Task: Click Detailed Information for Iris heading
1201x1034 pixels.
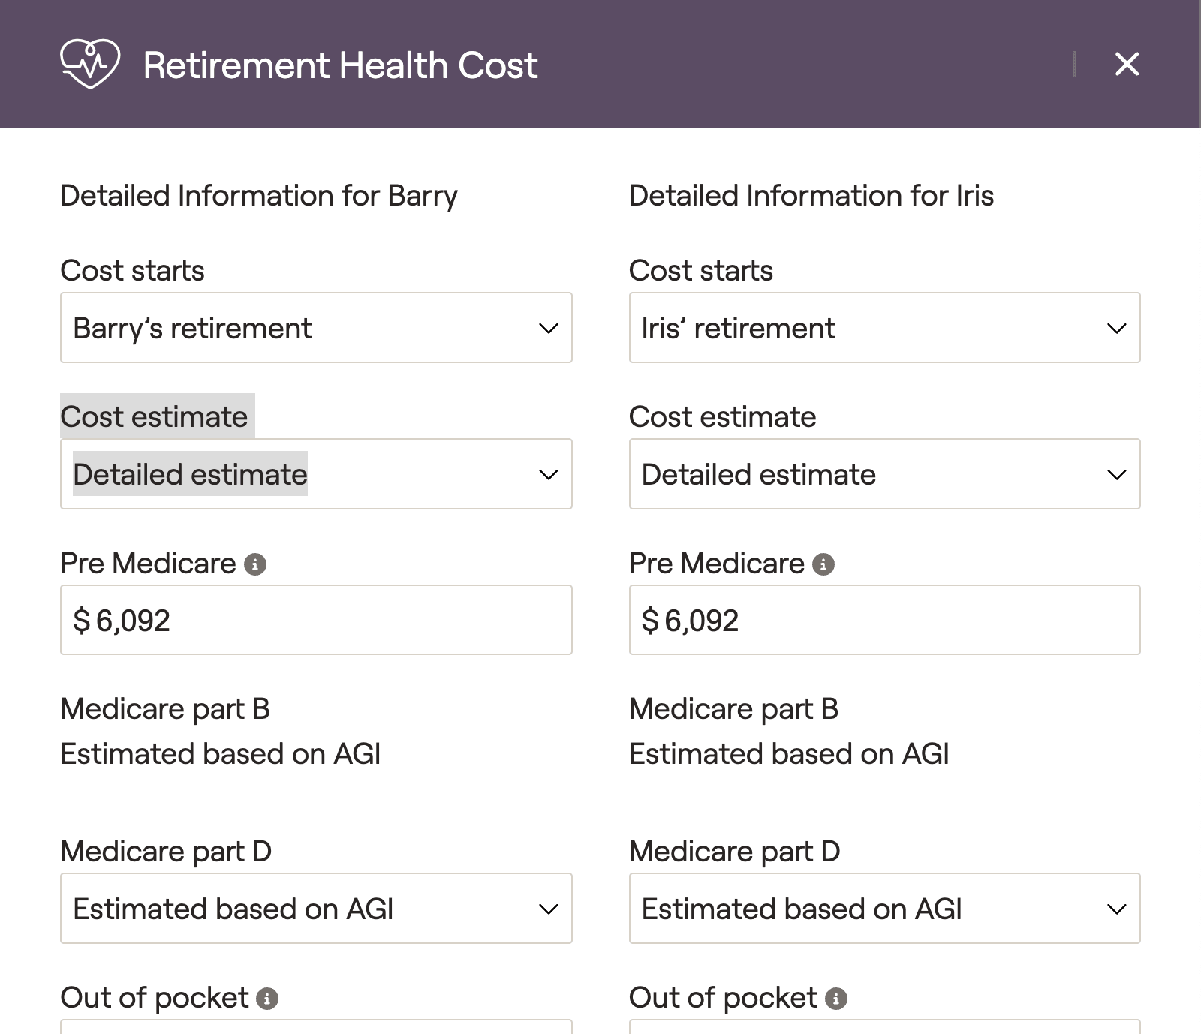Action: (811, 196)
